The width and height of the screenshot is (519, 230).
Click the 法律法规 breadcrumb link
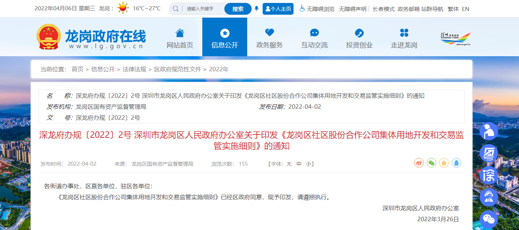pos(134,69)
